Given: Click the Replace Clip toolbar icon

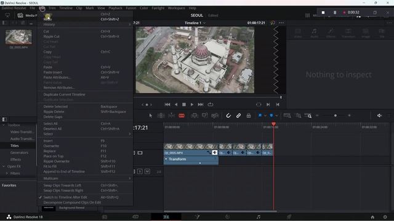Looking at the screenshot, I should coord(215,115).
